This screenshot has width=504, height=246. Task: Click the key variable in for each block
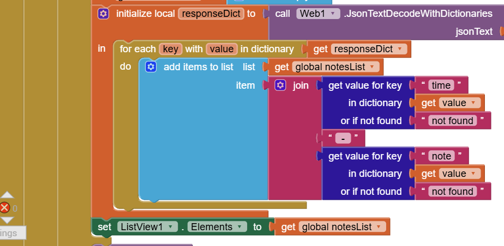tap(170, 50)
